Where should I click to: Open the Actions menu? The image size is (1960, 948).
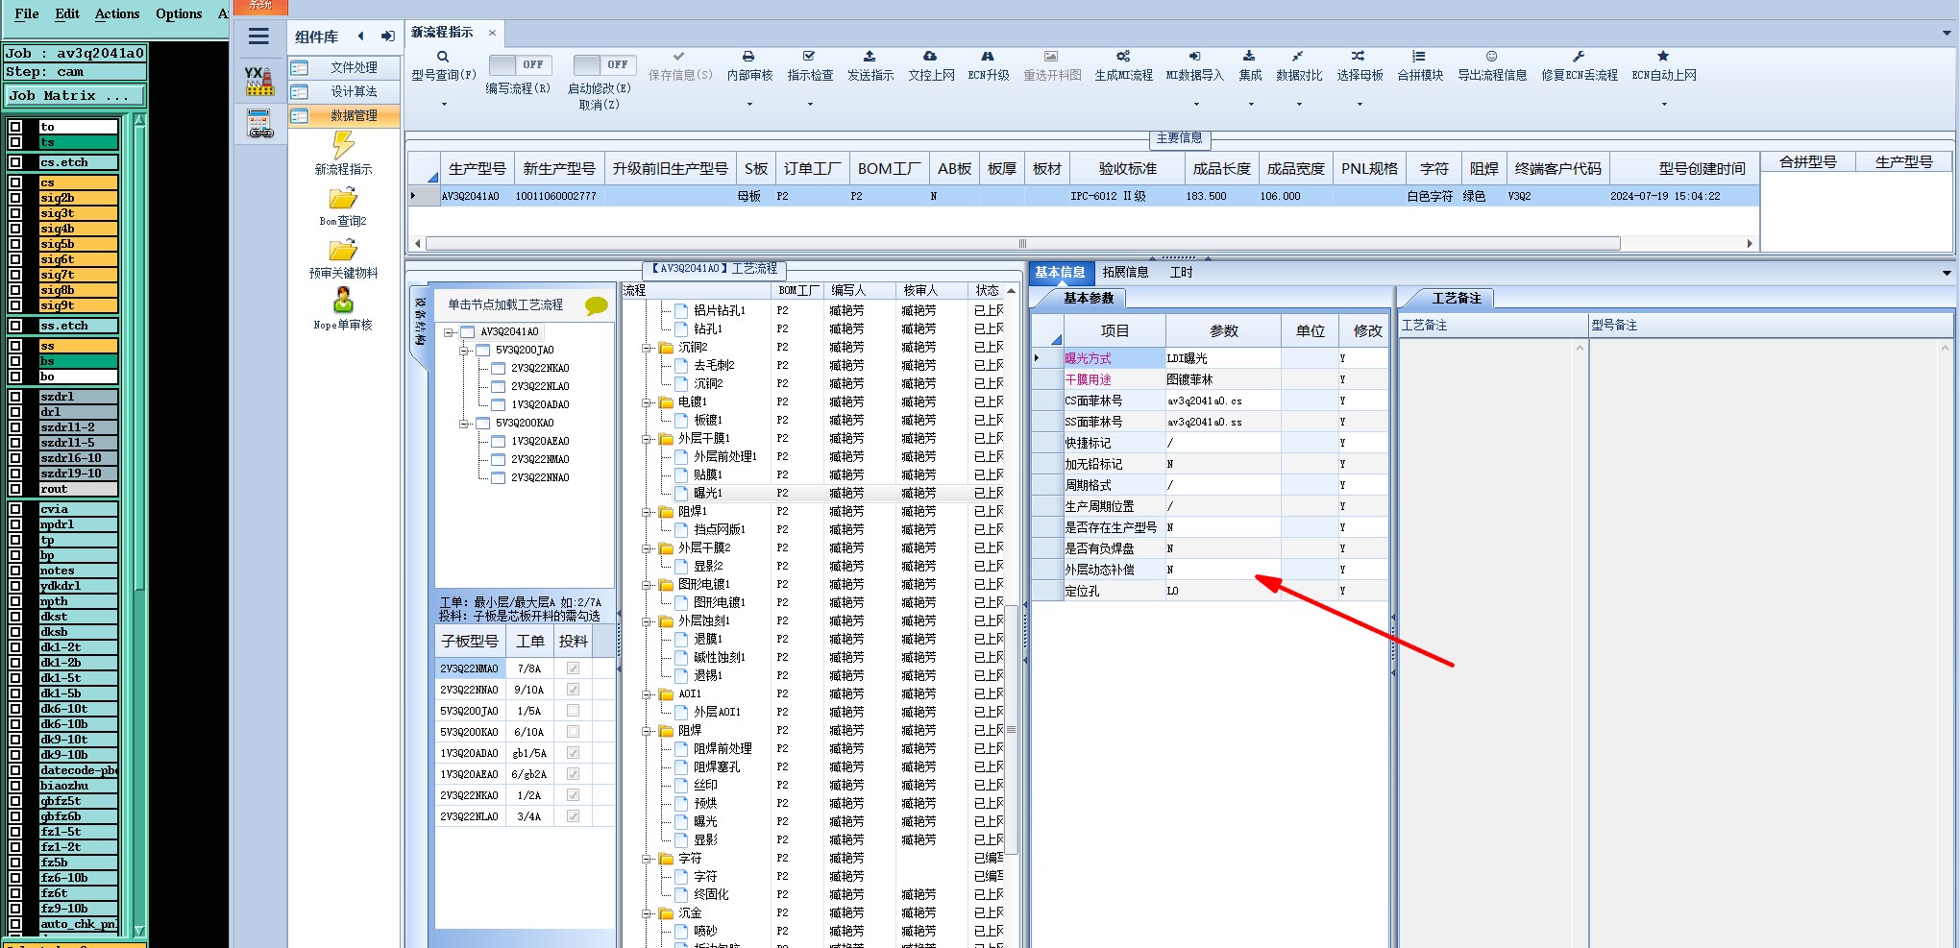[117, 13]
